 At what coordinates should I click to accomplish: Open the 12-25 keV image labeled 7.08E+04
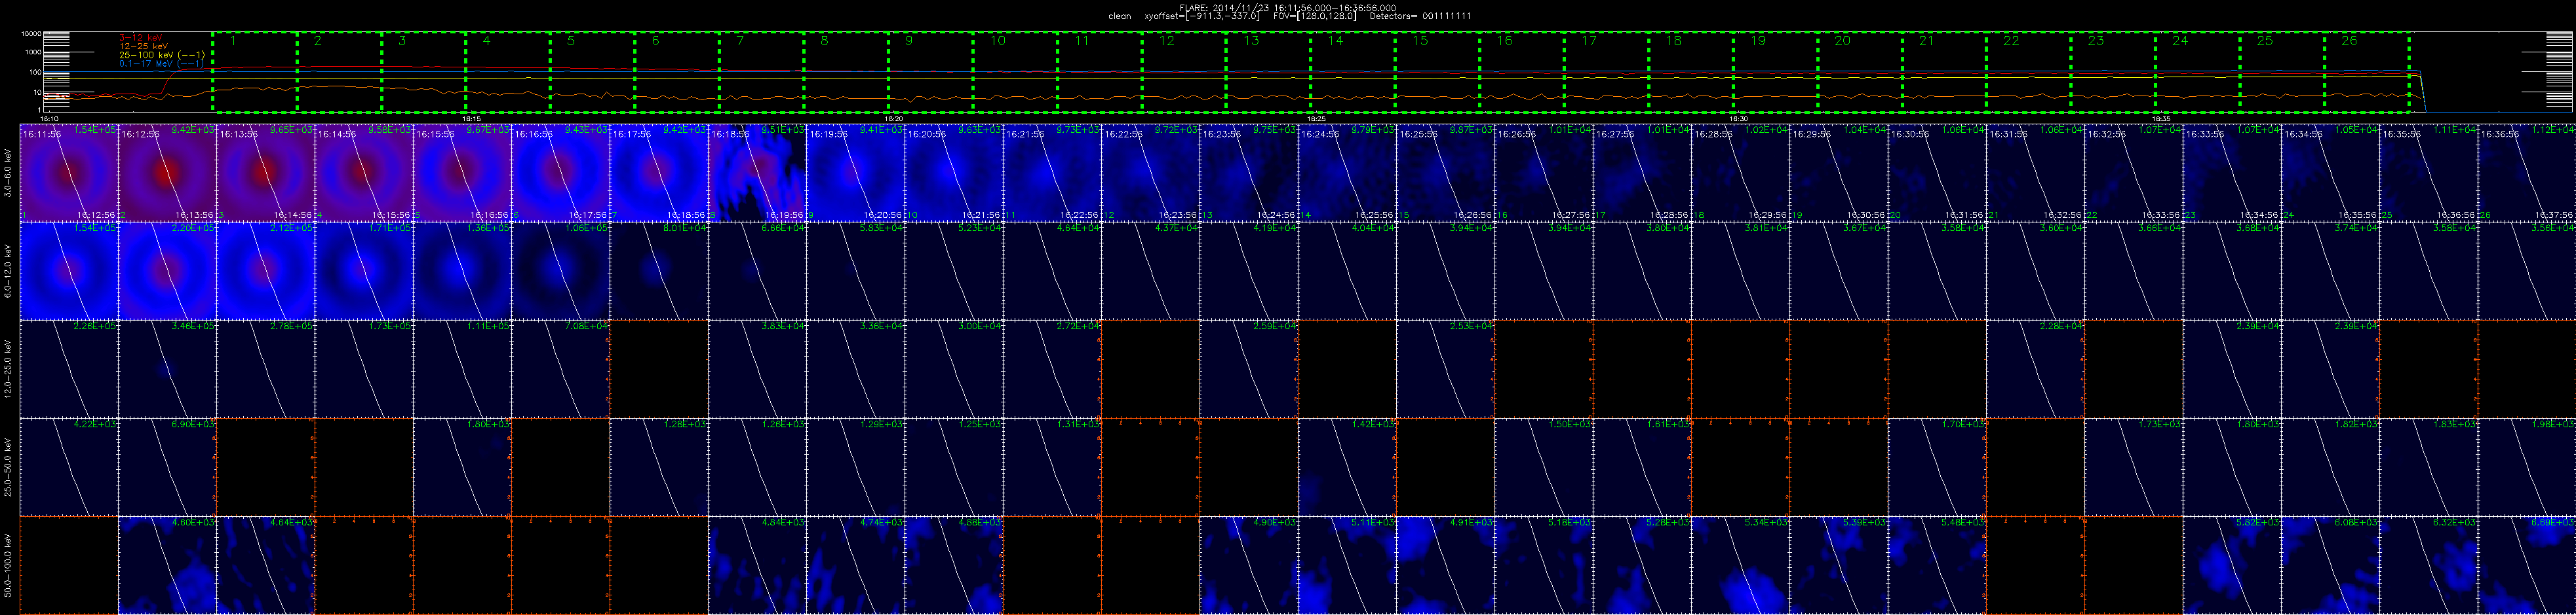coord(561,368)
